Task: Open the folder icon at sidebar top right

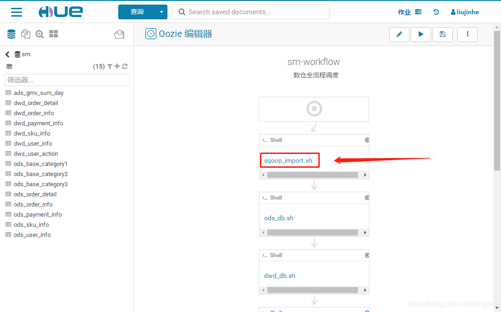Action: 119,34
